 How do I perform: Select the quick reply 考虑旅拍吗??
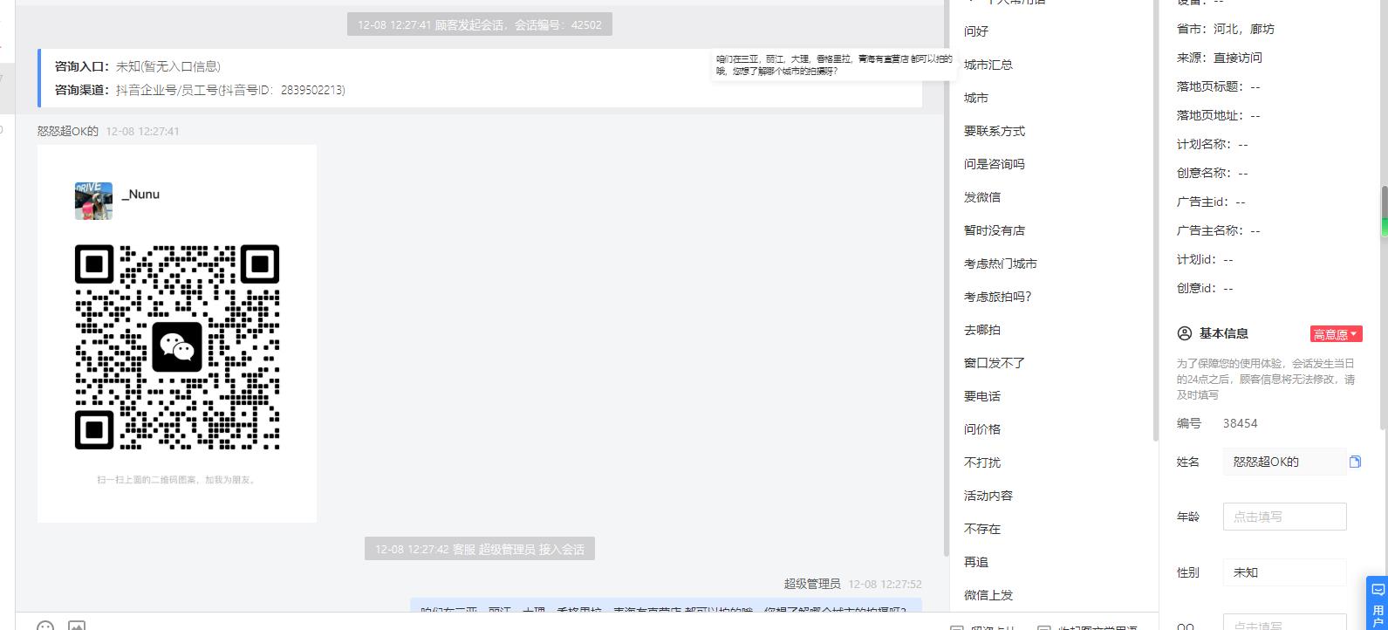click(998, 297)
